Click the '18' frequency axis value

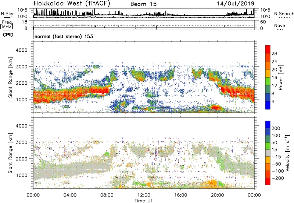tap(25, 22)
